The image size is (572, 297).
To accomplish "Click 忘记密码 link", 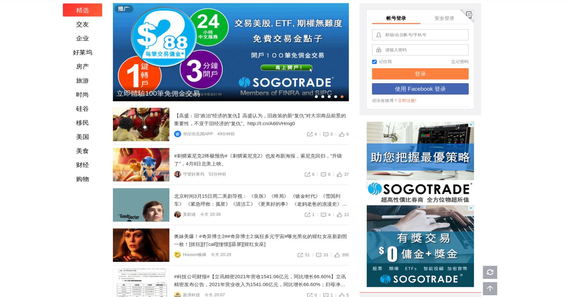I will click(x=460, y=62).
